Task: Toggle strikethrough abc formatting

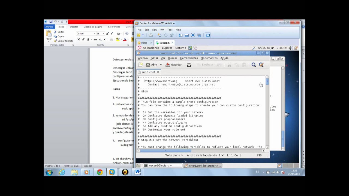Action: click(x=95, y=39)
